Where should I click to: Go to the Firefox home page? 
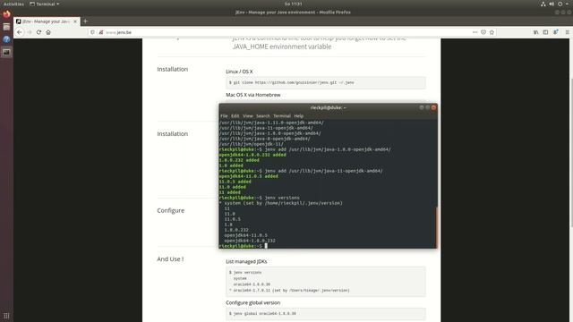coord(48,32)
